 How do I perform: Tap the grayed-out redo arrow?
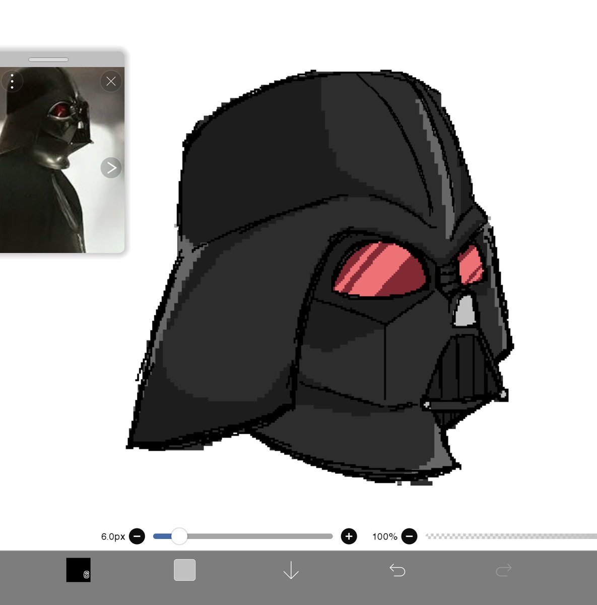[x=504, y=570]
